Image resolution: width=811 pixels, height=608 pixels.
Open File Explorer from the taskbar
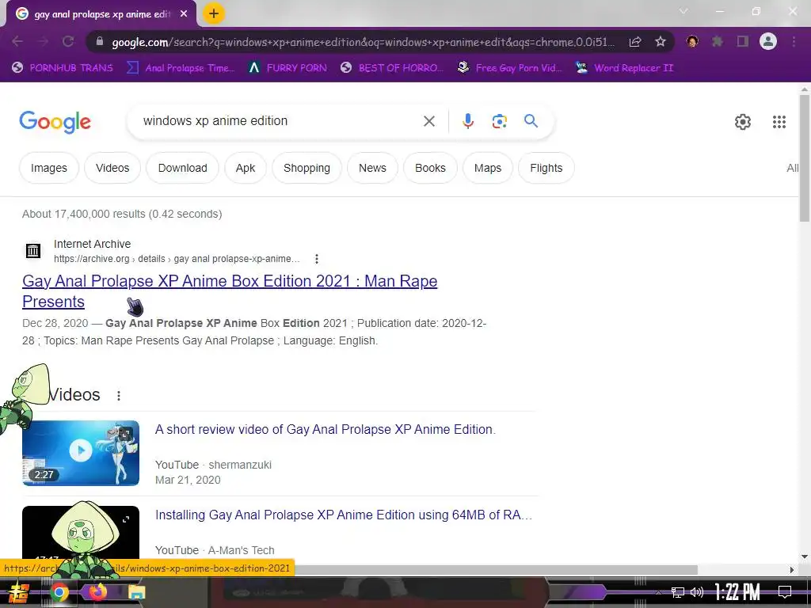[136, 592]
